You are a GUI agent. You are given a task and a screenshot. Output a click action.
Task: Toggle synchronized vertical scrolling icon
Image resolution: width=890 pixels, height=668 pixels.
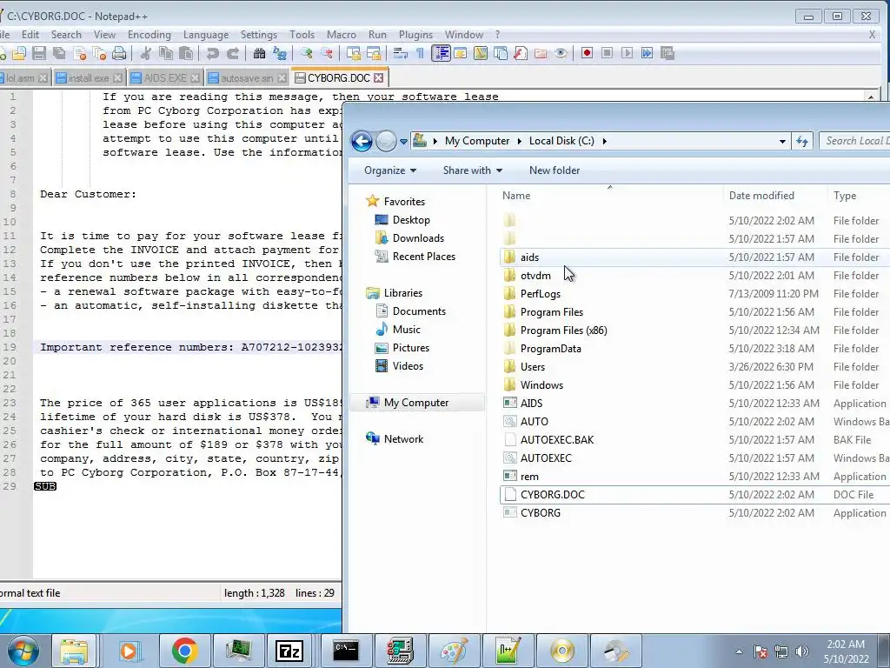coord(354,53)
